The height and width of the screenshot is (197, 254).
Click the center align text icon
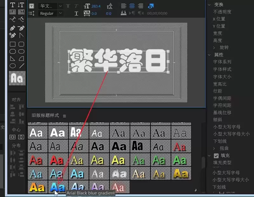[x=132, y=6]
